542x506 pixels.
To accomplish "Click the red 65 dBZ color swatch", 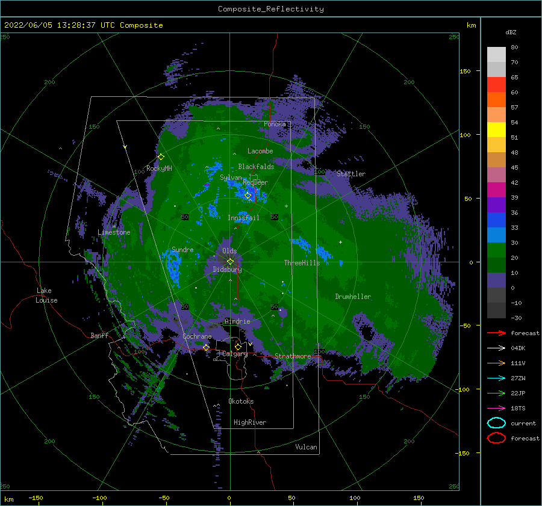I will coord(496,84).
